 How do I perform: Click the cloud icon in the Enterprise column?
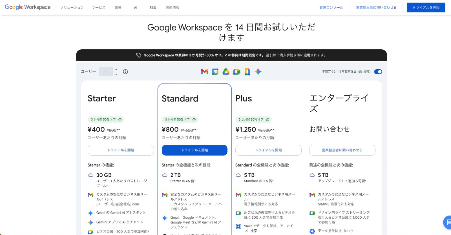click(x=312, y=175)
